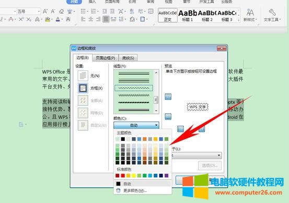Viewport: 289px width, 203px height.
Task: Click the superscript icon in ribbon
Action: [x=21, y=19]
